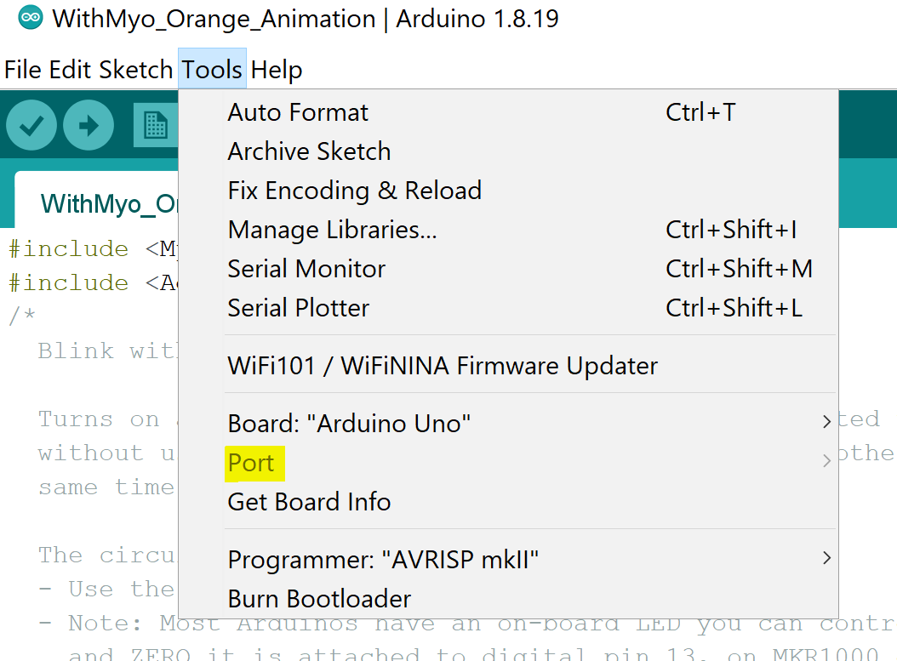The height and width of the screenshot is (661, 897).
Task: Open the Help menu
Action: [x=277, y=70]
